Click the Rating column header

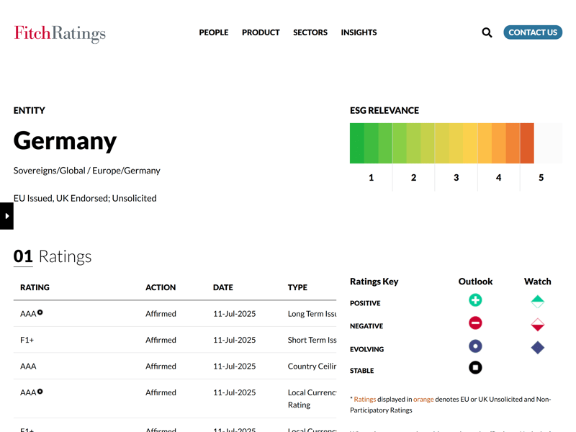click(35, 287)
